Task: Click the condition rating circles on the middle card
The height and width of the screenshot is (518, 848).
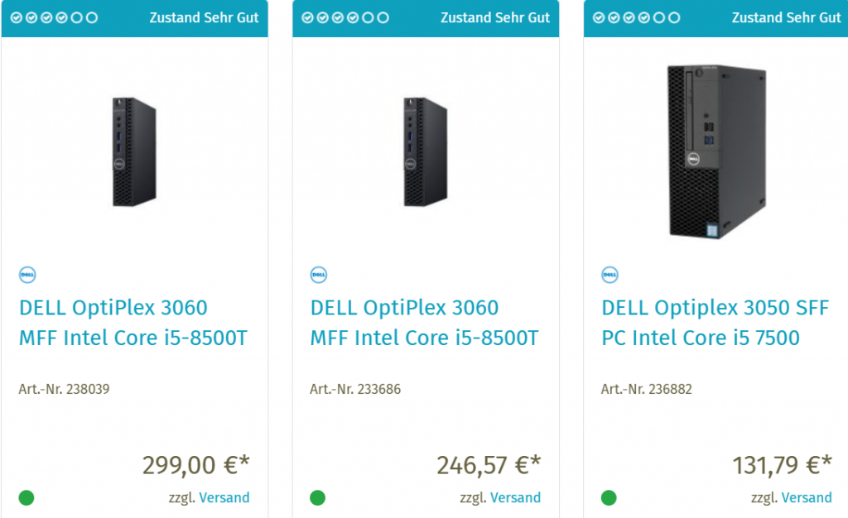Action: click(345, 17)
